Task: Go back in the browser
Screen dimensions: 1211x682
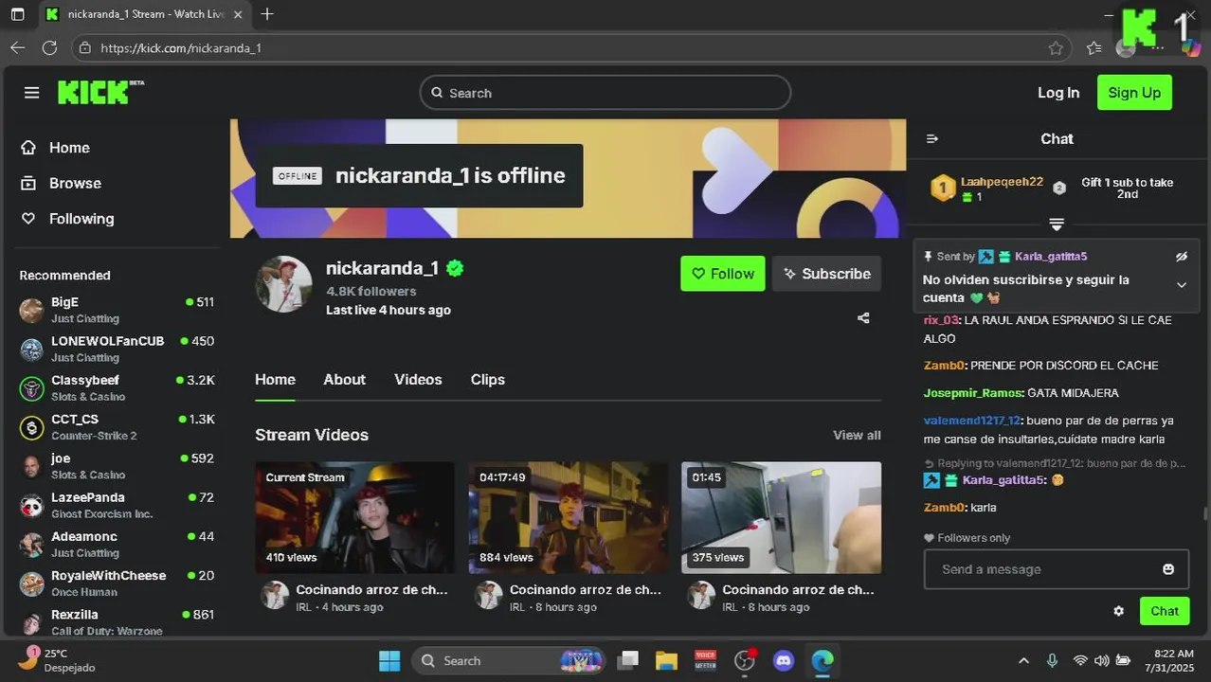Action: 18,48
